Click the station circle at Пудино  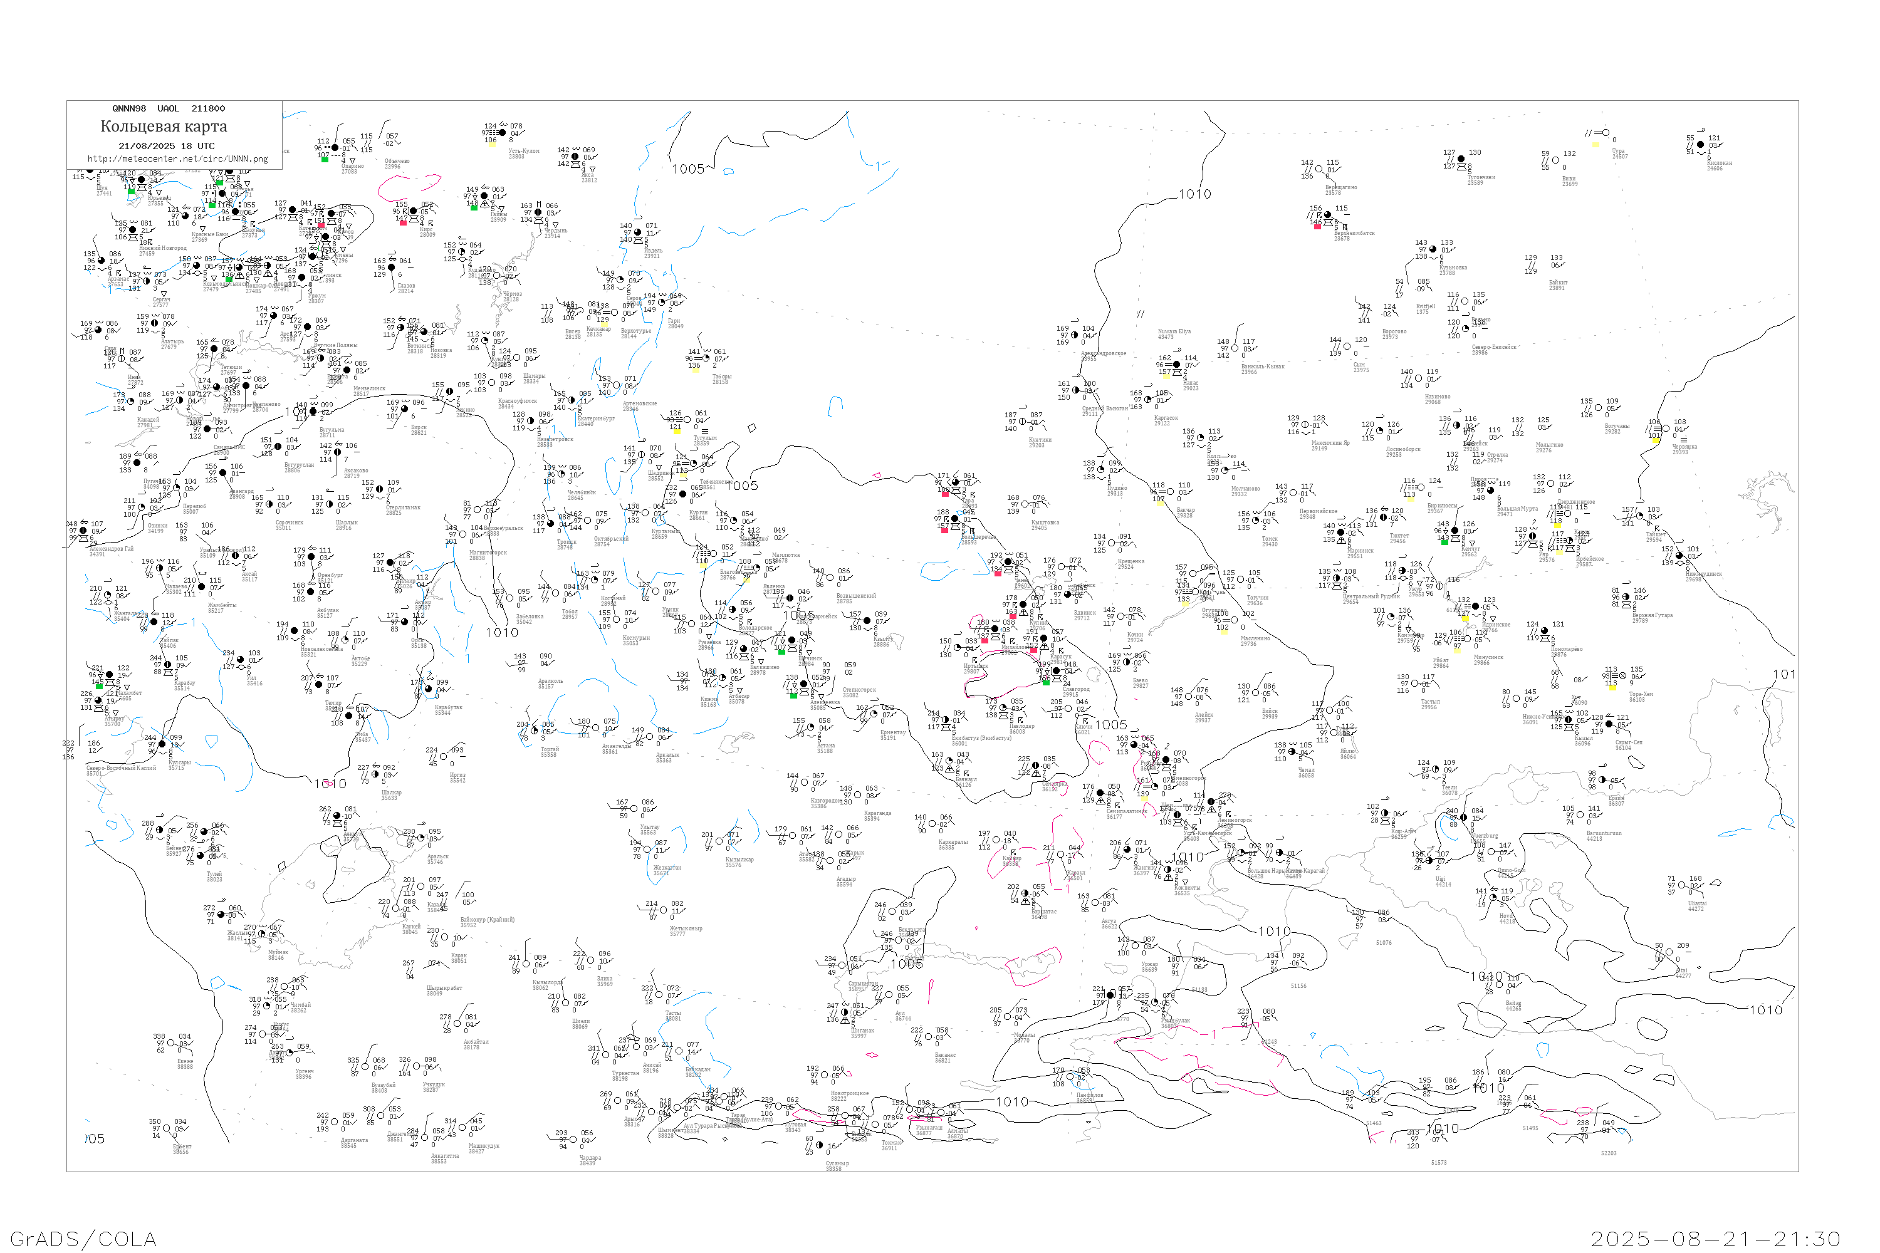coord(1102,470)
